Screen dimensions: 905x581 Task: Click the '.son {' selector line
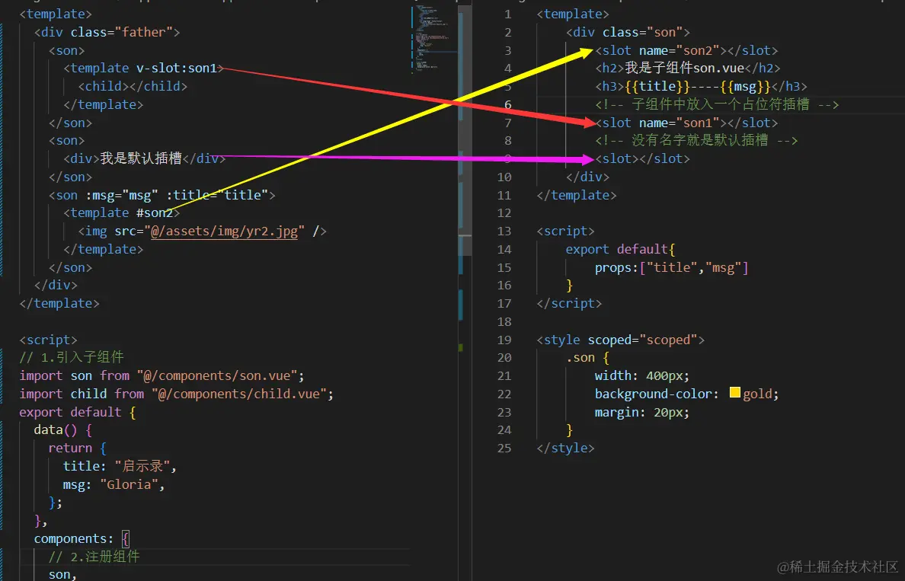[x=587, y=358]
